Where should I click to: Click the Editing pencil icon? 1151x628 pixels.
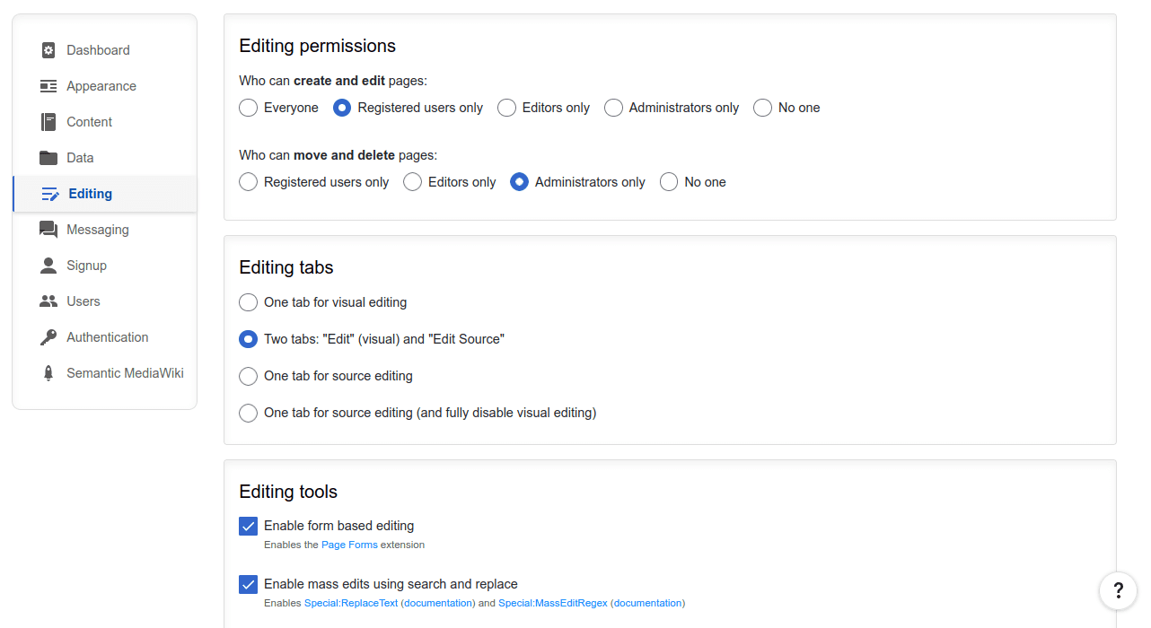pyautogui.click(x=48, y=193)
